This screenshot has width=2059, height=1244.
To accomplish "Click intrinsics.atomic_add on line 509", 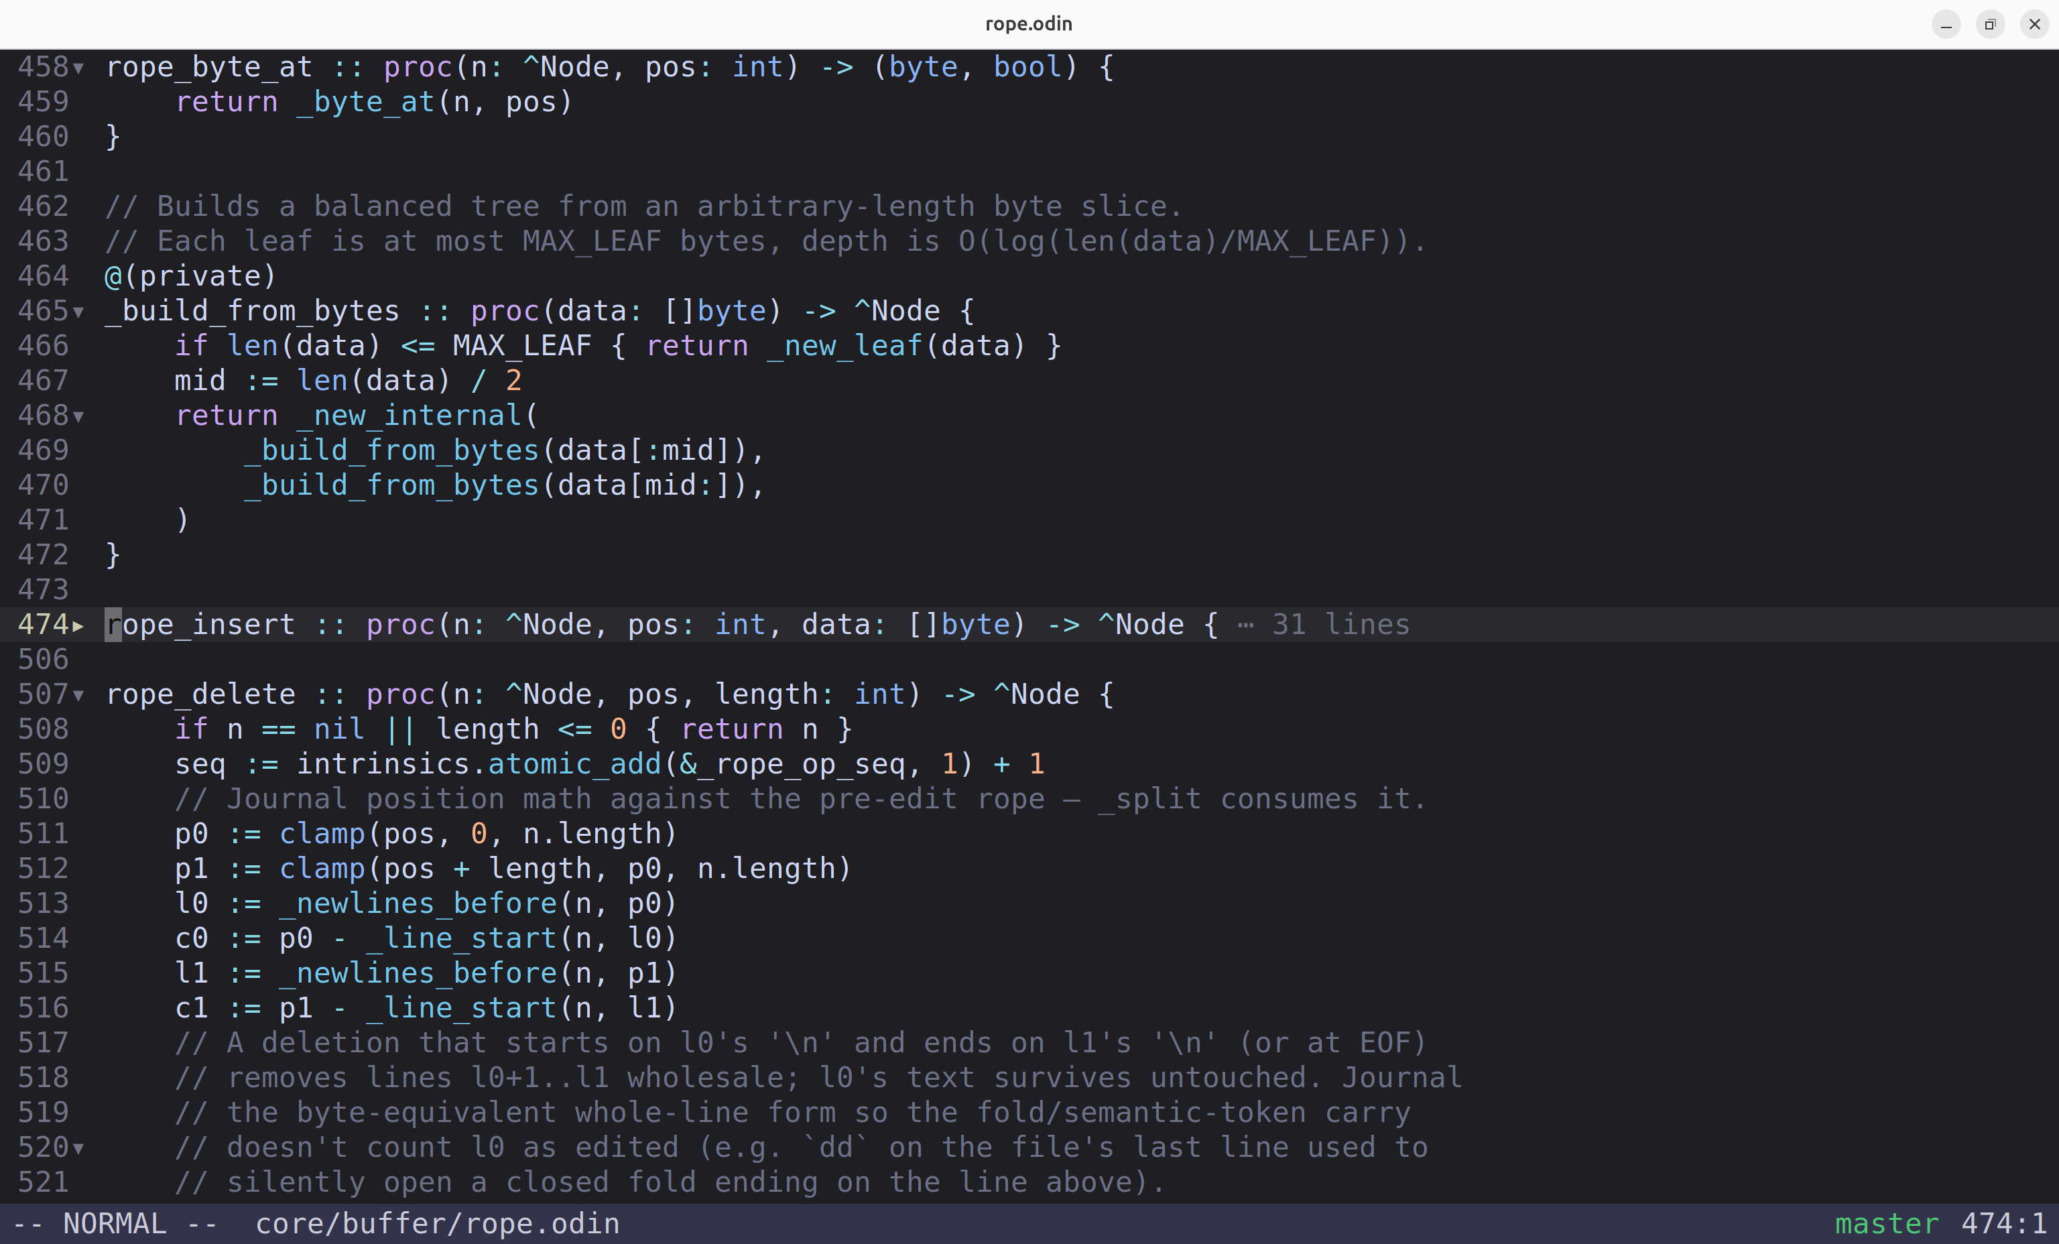I will click(479, 763).
